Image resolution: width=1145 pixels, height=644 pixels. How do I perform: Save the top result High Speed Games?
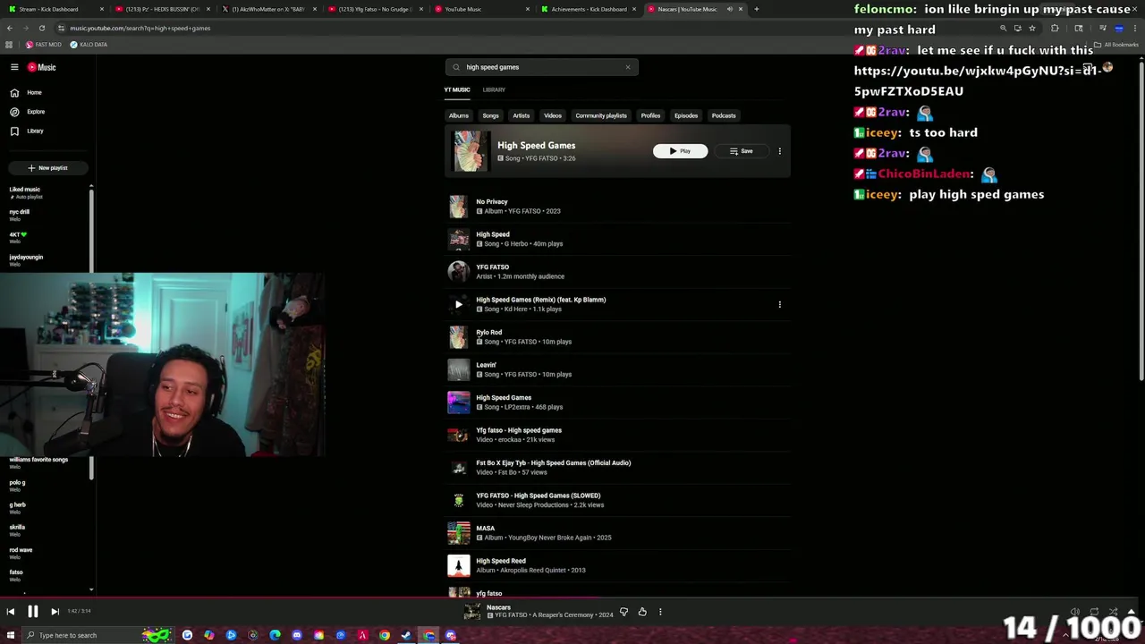point(741,151)
